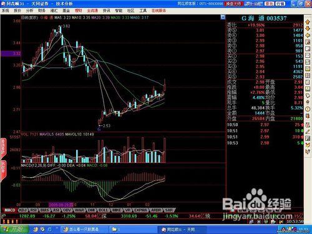Switch to the KDJ indicator tab
The width and height of the screenshot is (312, 234).
tap(22, 210)
